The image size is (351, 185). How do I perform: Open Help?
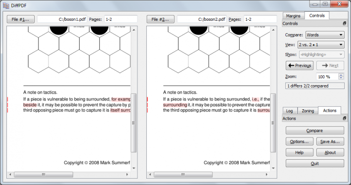pyautogui.click(x=299, y=152)
